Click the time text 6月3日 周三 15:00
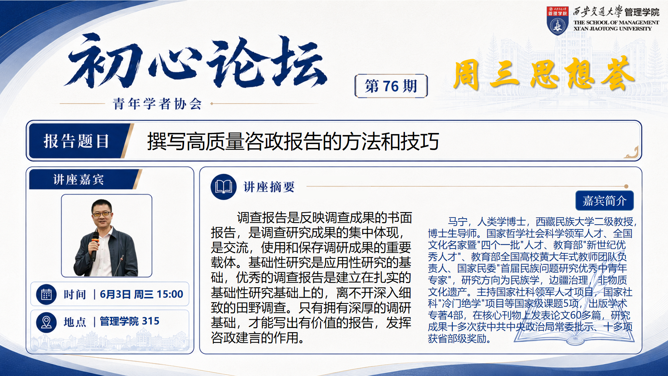The width and height of the screenshot is (668, 376). pyautogui.click(x=141, y=294)
